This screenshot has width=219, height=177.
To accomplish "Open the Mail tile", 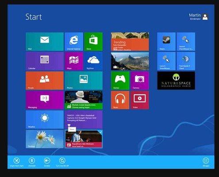I will [x=45, y=42].
